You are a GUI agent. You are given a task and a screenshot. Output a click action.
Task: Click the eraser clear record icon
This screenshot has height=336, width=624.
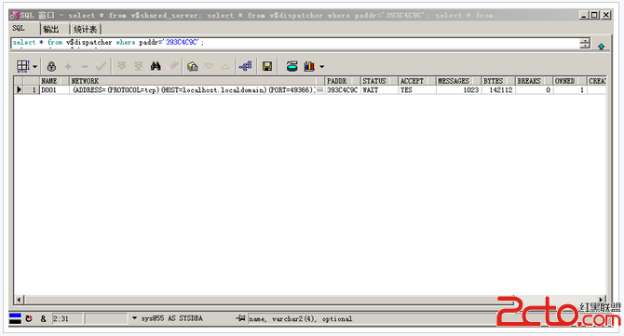click(174, 65)
